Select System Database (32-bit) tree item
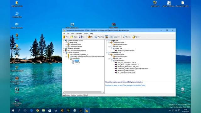Viewport: 201px width, 113px height. coord(75,40)
